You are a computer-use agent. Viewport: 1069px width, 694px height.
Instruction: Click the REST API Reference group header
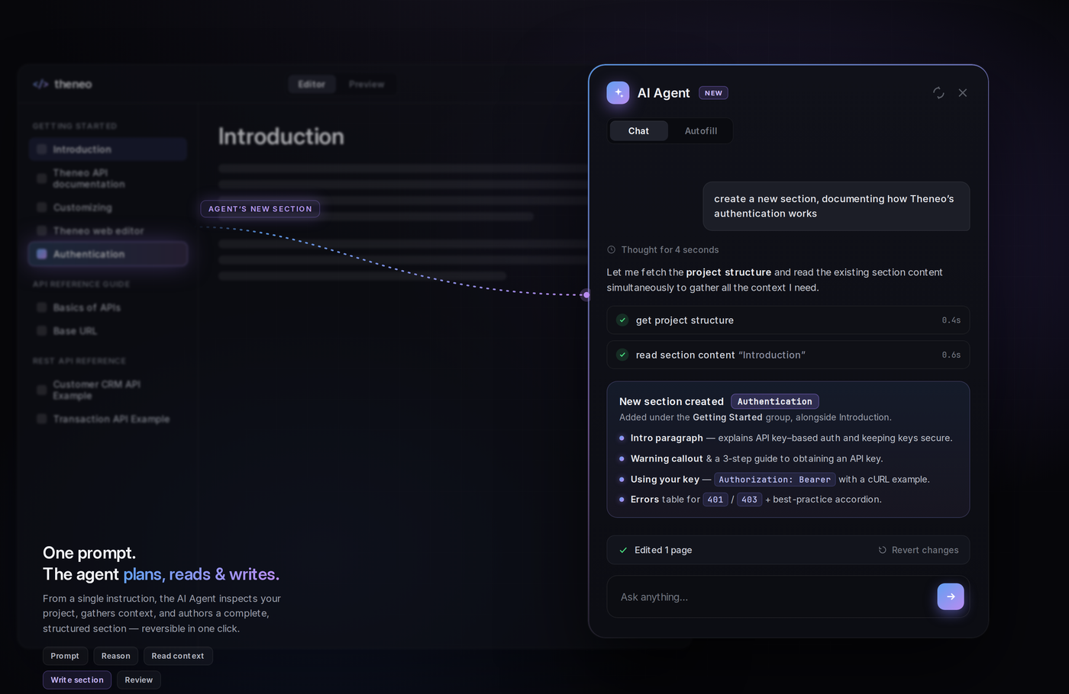79,361
